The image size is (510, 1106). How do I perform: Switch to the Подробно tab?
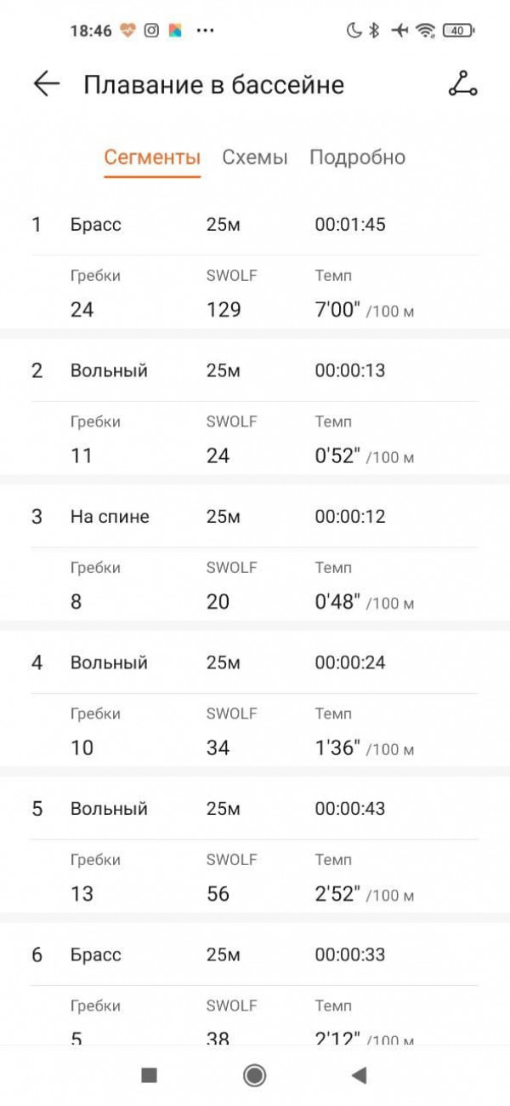coord(357,158)
